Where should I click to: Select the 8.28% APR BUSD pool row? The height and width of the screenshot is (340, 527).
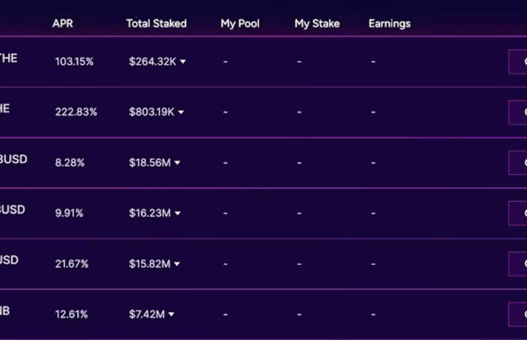(x=263, y=163)
